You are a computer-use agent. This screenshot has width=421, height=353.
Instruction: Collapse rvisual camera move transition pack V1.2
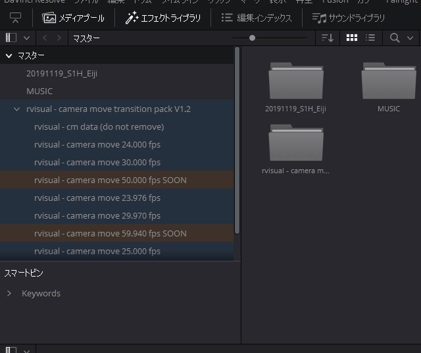pos(16,109)
